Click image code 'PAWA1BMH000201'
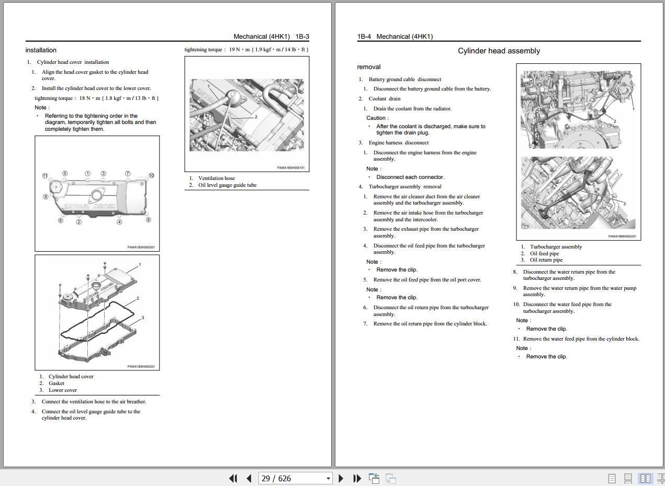The width and height of the screenshot is (665, 486). coord(622,236)
